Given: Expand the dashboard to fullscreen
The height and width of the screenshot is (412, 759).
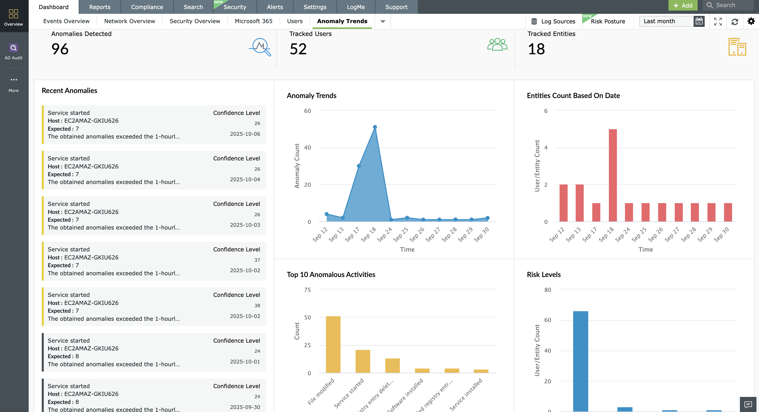Looking at the screenshot, I should pyautogui.click(x=718, y=21).
